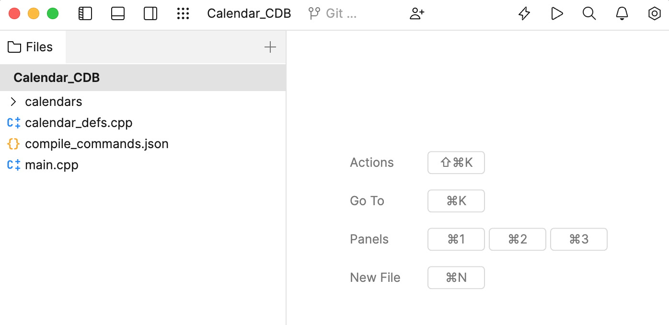Open the Zed settings gear icon
The height and width of the screenshot is (325, 669).
click(654, 13)
